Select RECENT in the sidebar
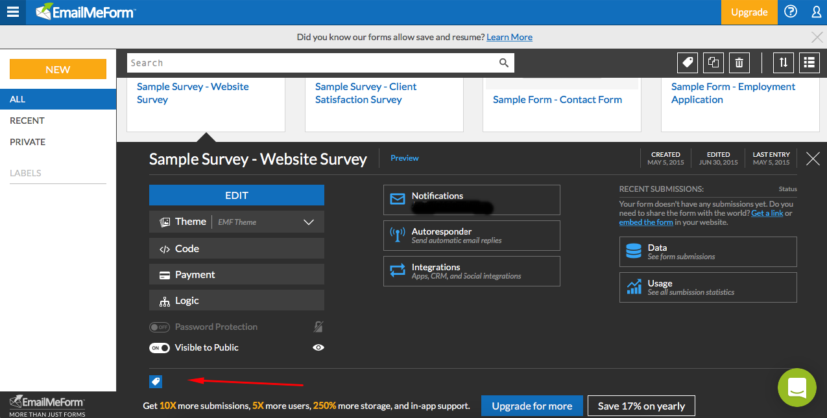 (x=27, y=121)
